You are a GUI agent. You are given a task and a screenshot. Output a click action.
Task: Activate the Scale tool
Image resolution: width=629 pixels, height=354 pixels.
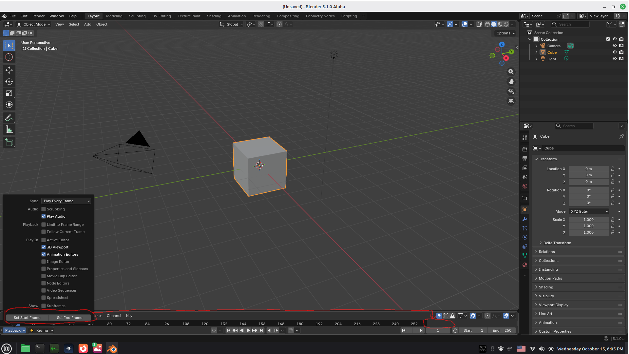(x=9, y=93)
